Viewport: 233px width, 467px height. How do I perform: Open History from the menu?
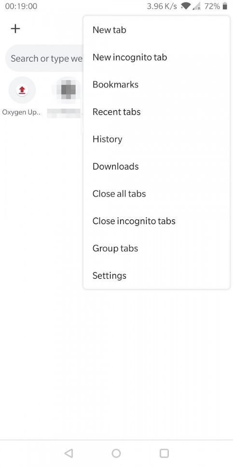(156, 139)
